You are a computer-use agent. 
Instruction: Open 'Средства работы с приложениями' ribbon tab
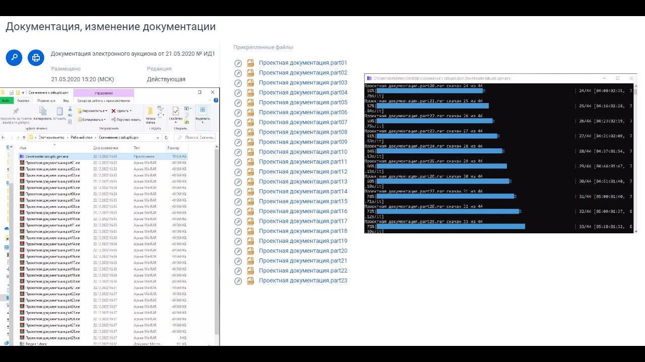coord(103,101)
